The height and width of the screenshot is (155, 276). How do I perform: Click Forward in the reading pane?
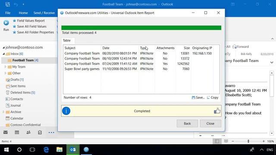pos(241,47)
